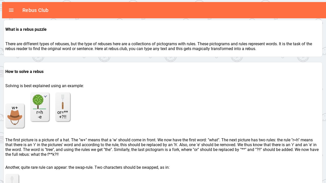
Task: Click the "w+" rule above the hat
Action: coord(15,108)
